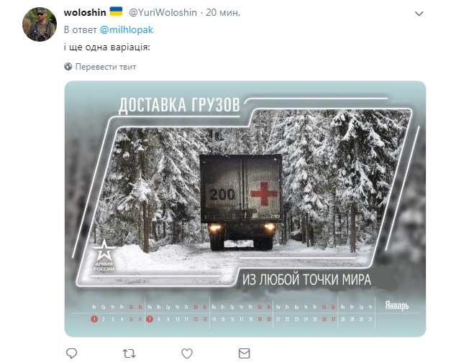451x362 pixels.
Task: Expand the tweet options chevron menu
Action: pos(419,14)
